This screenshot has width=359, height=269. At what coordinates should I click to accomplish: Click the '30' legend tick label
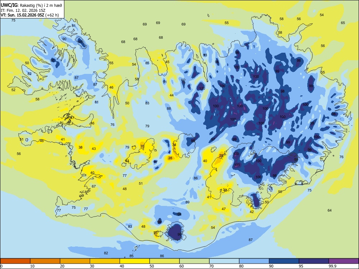[92, 266]
